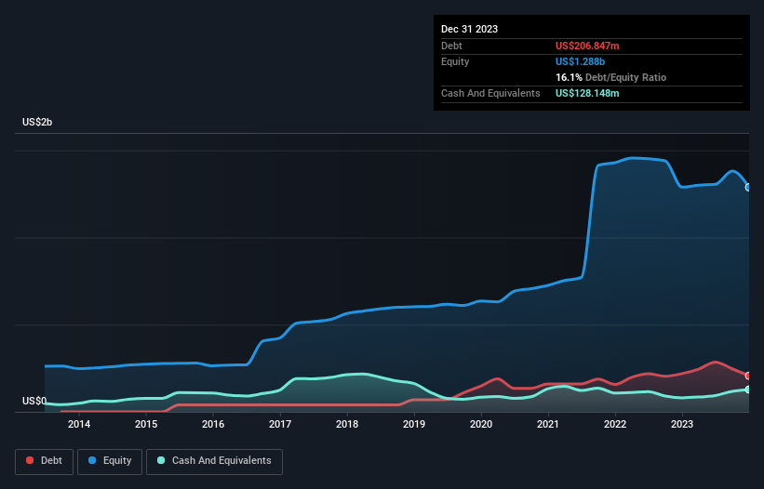Click the US$206.847m debt value
Screen dimensions: 764x489
point(587,46)
